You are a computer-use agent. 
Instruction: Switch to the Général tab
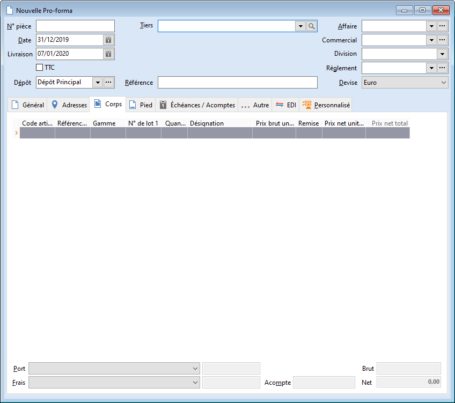click(x=28, y=105)
